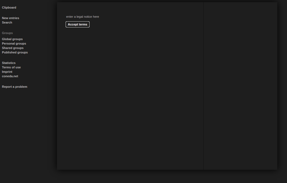This screenshot has width=287, height=183.
Task: Visit the coneda.net website
Action: pos(10,76)
